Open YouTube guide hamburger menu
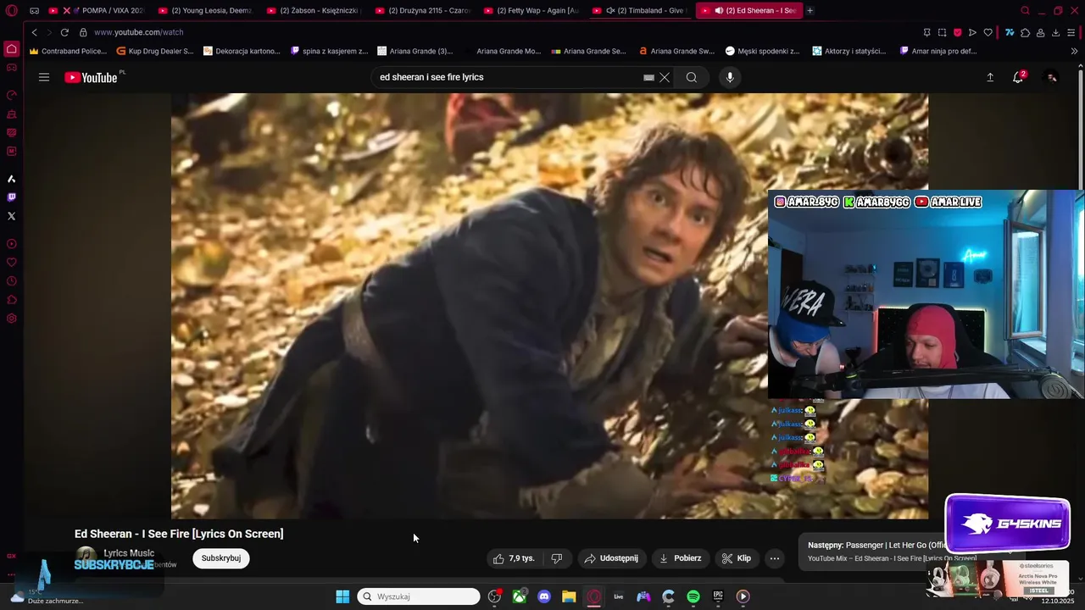1085x610 pixels. pos(44,77)
